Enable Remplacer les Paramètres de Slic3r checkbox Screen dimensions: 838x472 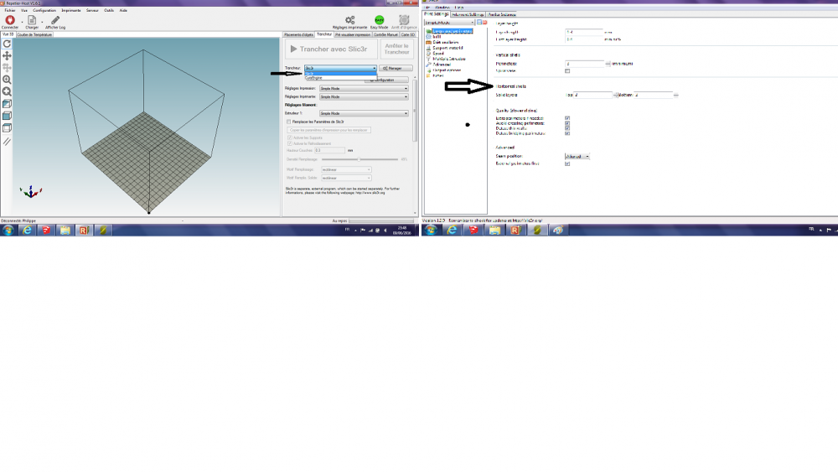coord(288,122)
